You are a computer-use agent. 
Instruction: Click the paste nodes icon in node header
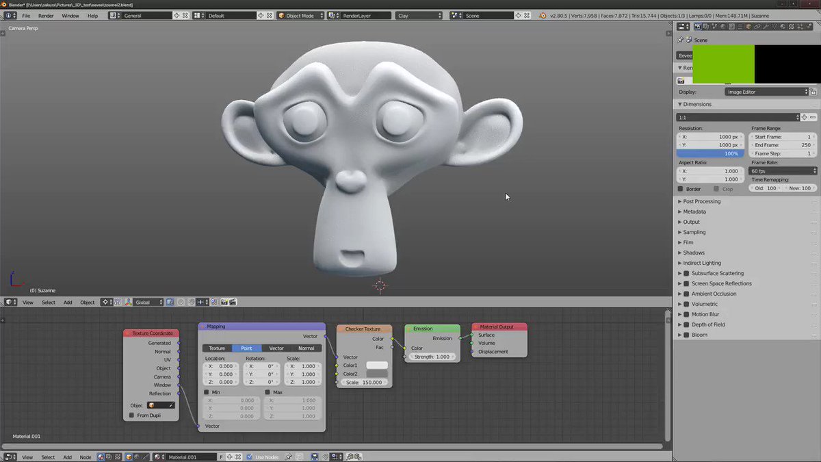point(358,457)
